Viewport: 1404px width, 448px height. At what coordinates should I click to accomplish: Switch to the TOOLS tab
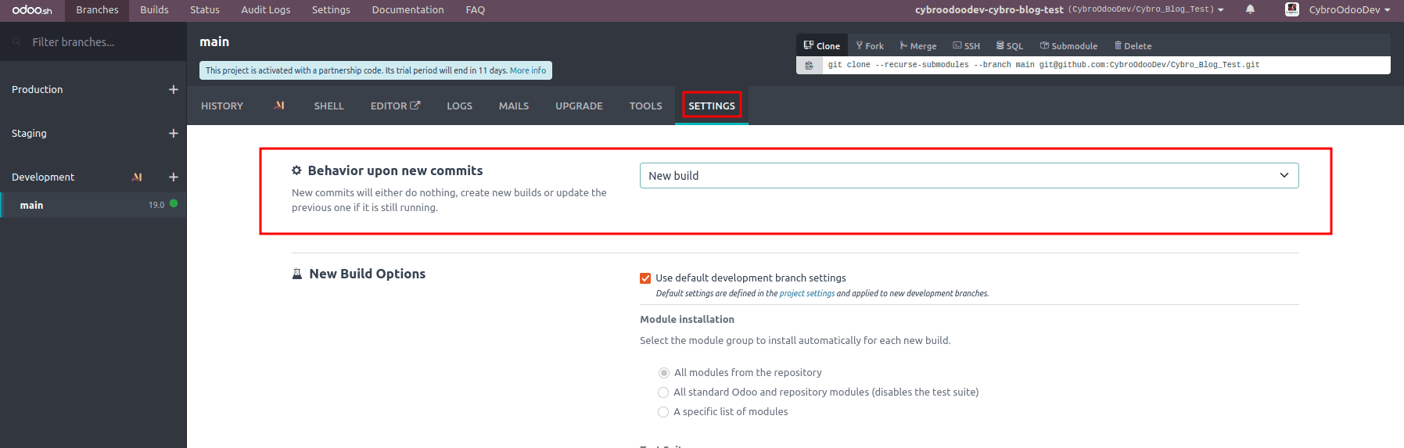(x=646, y=106)
